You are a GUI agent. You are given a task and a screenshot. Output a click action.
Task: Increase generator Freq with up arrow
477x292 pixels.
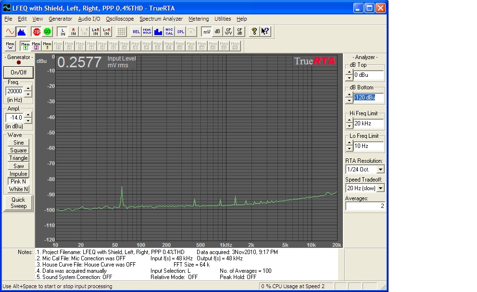tap(28, 88)
